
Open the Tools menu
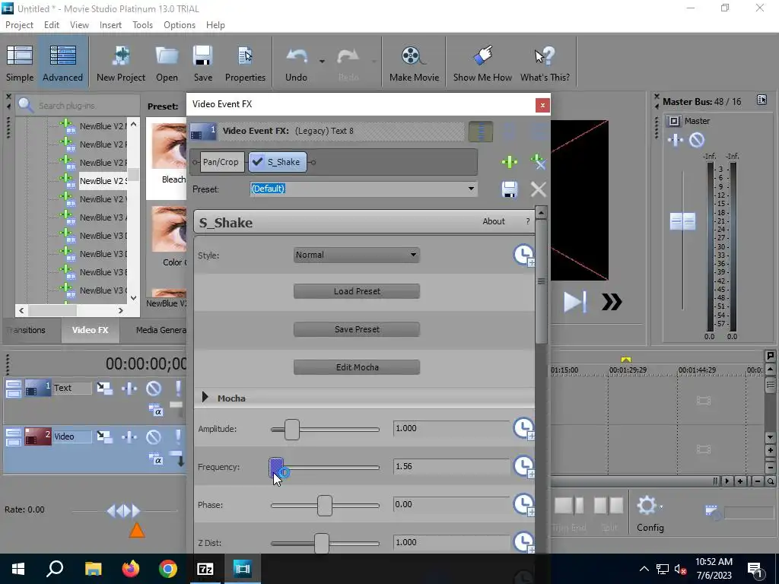coord(142,25)
